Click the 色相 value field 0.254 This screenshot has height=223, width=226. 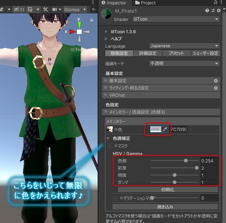(209, 161)
